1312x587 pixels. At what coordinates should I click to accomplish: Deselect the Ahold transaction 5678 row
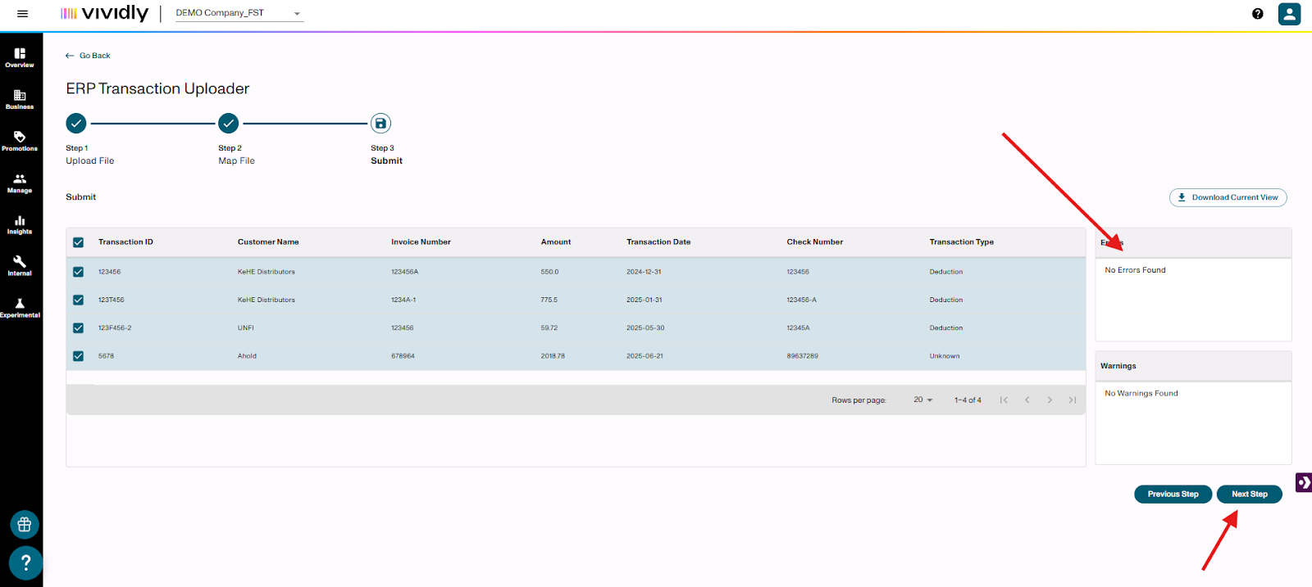pos(79,356)
